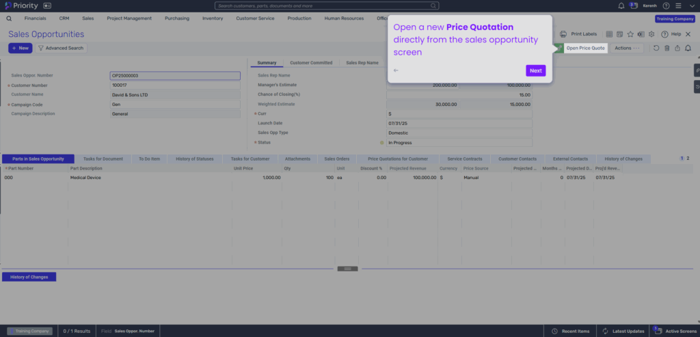The image size is (700, 337).
Task: Open the business card icon beside Priority
Action: coord(47,5)
